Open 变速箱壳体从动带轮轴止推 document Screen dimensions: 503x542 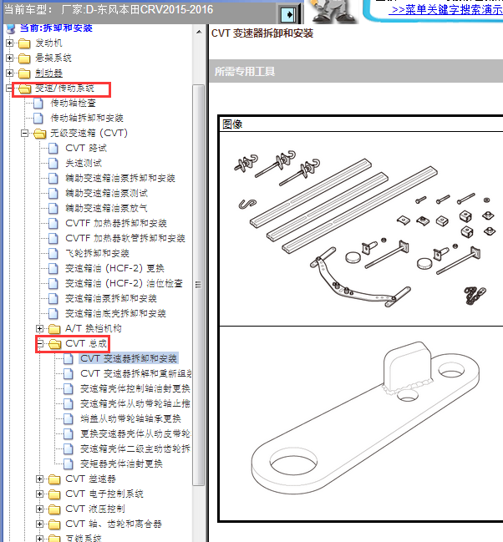(x=135, y=403)
